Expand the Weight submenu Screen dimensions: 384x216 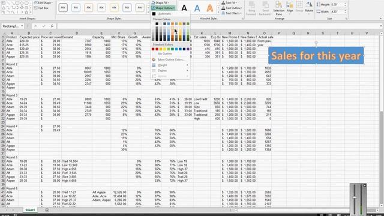pyautogui.click(x=170, y=65)
